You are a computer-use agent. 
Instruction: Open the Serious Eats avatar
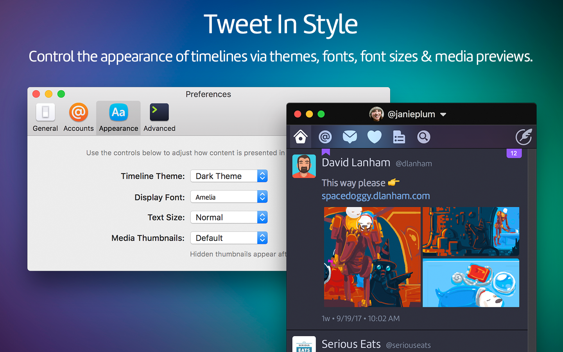point(304,344)
